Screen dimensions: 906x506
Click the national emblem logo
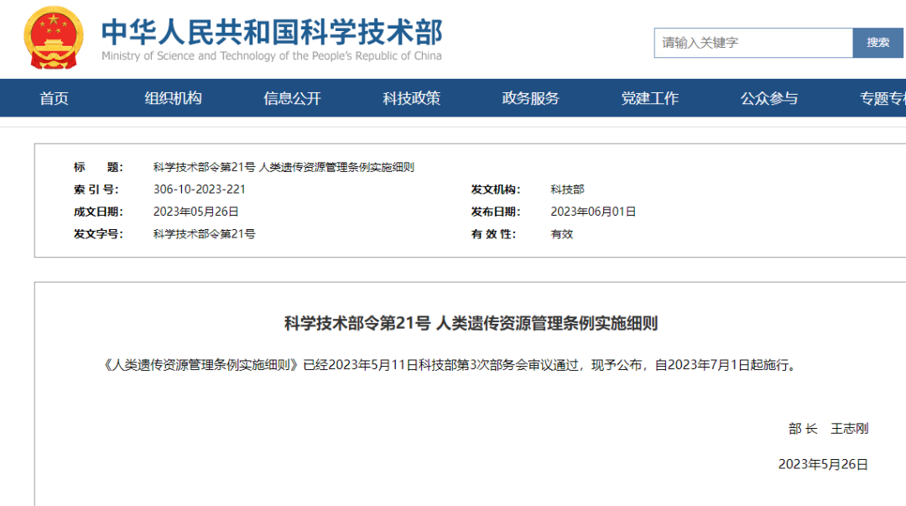coord(53,38)
